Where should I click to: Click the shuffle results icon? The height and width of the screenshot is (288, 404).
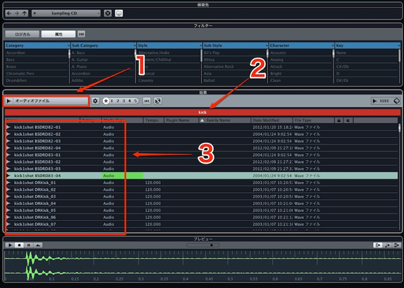158,101
